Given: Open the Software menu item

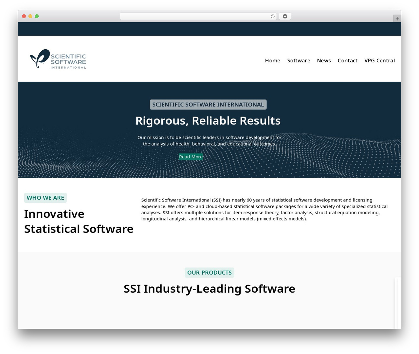Looking at the screenshot, I should point(299,60).
